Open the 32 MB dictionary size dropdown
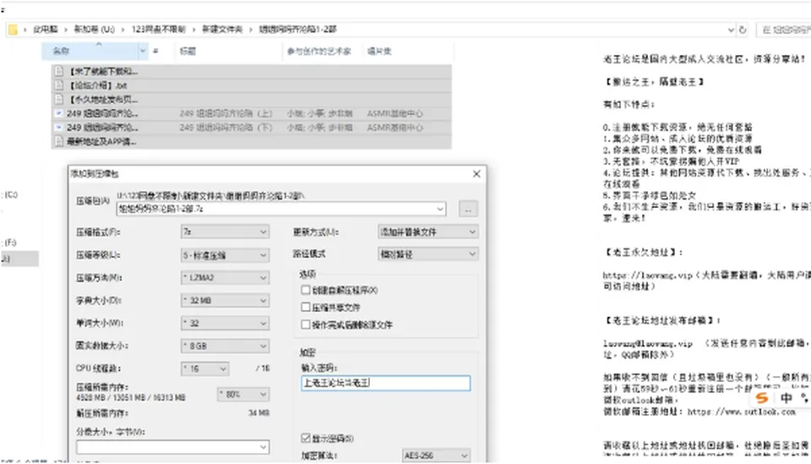Viewport: 811px width, 464px height. [225, 301]
